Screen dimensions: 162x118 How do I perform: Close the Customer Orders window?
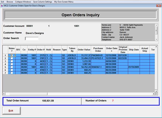point(159,6)
